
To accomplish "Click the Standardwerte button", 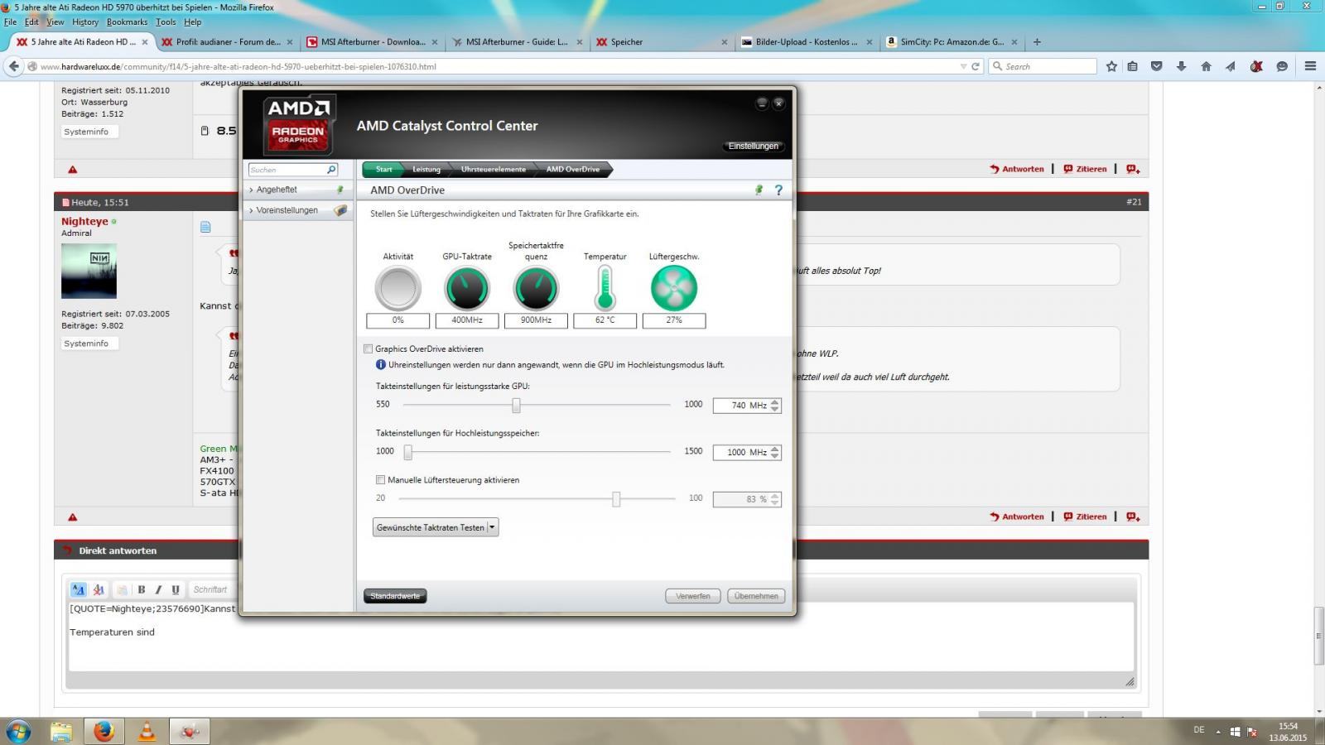I will pos(395,596).
